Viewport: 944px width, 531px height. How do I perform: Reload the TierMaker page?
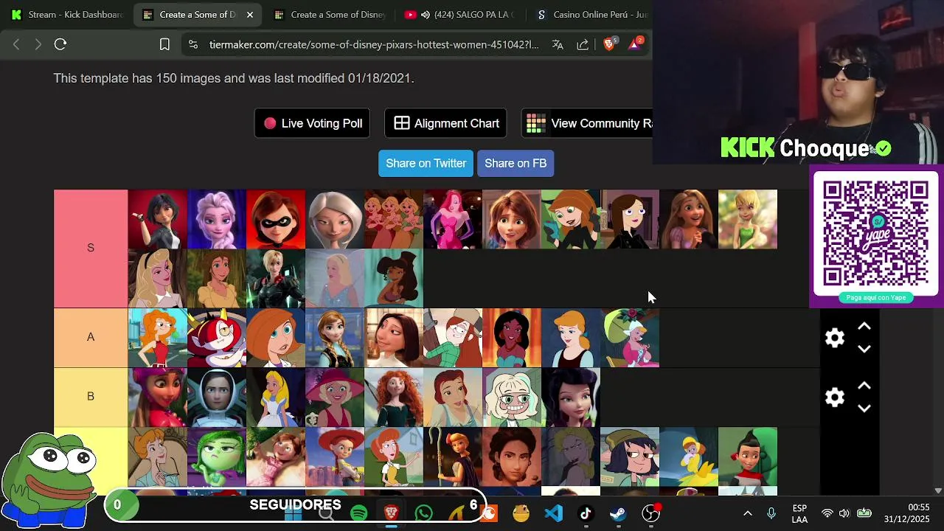(60, 44)
